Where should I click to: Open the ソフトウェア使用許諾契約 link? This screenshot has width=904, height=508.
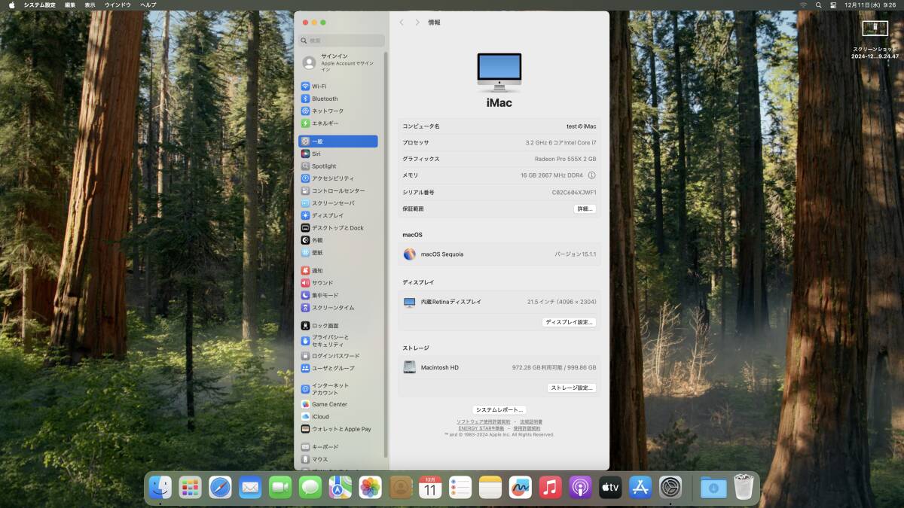pyautogui.click(x=483, y=421)
